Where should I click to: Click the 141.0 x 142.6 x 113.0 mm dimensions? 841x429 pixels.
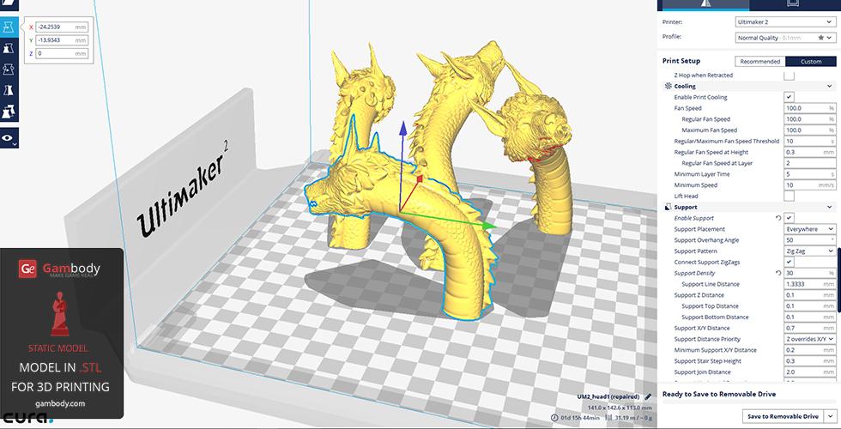pyautogui.click(x=619, y=408)
